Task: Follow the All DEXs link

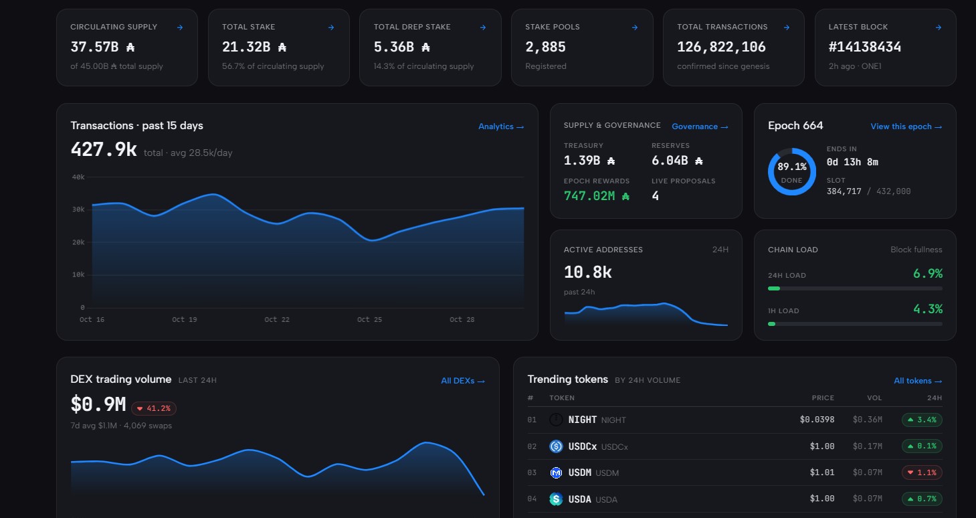Action: 463,381
